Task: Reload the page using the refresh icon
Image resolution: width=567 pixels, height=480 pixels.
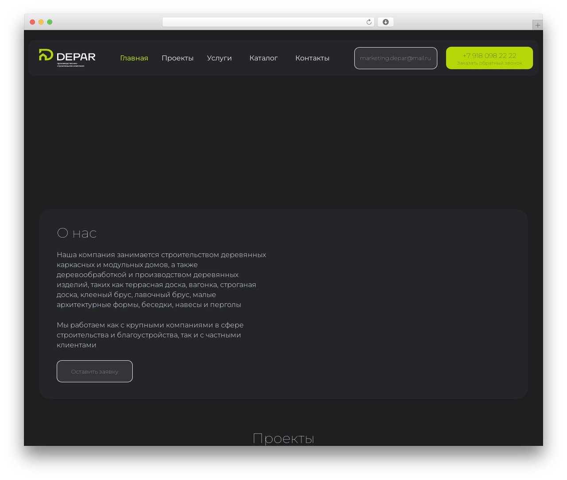Action: [x=369, y=22]
